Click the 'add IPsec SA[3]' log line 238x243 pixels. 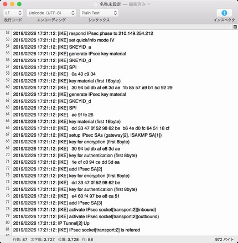tap(58, 203)
